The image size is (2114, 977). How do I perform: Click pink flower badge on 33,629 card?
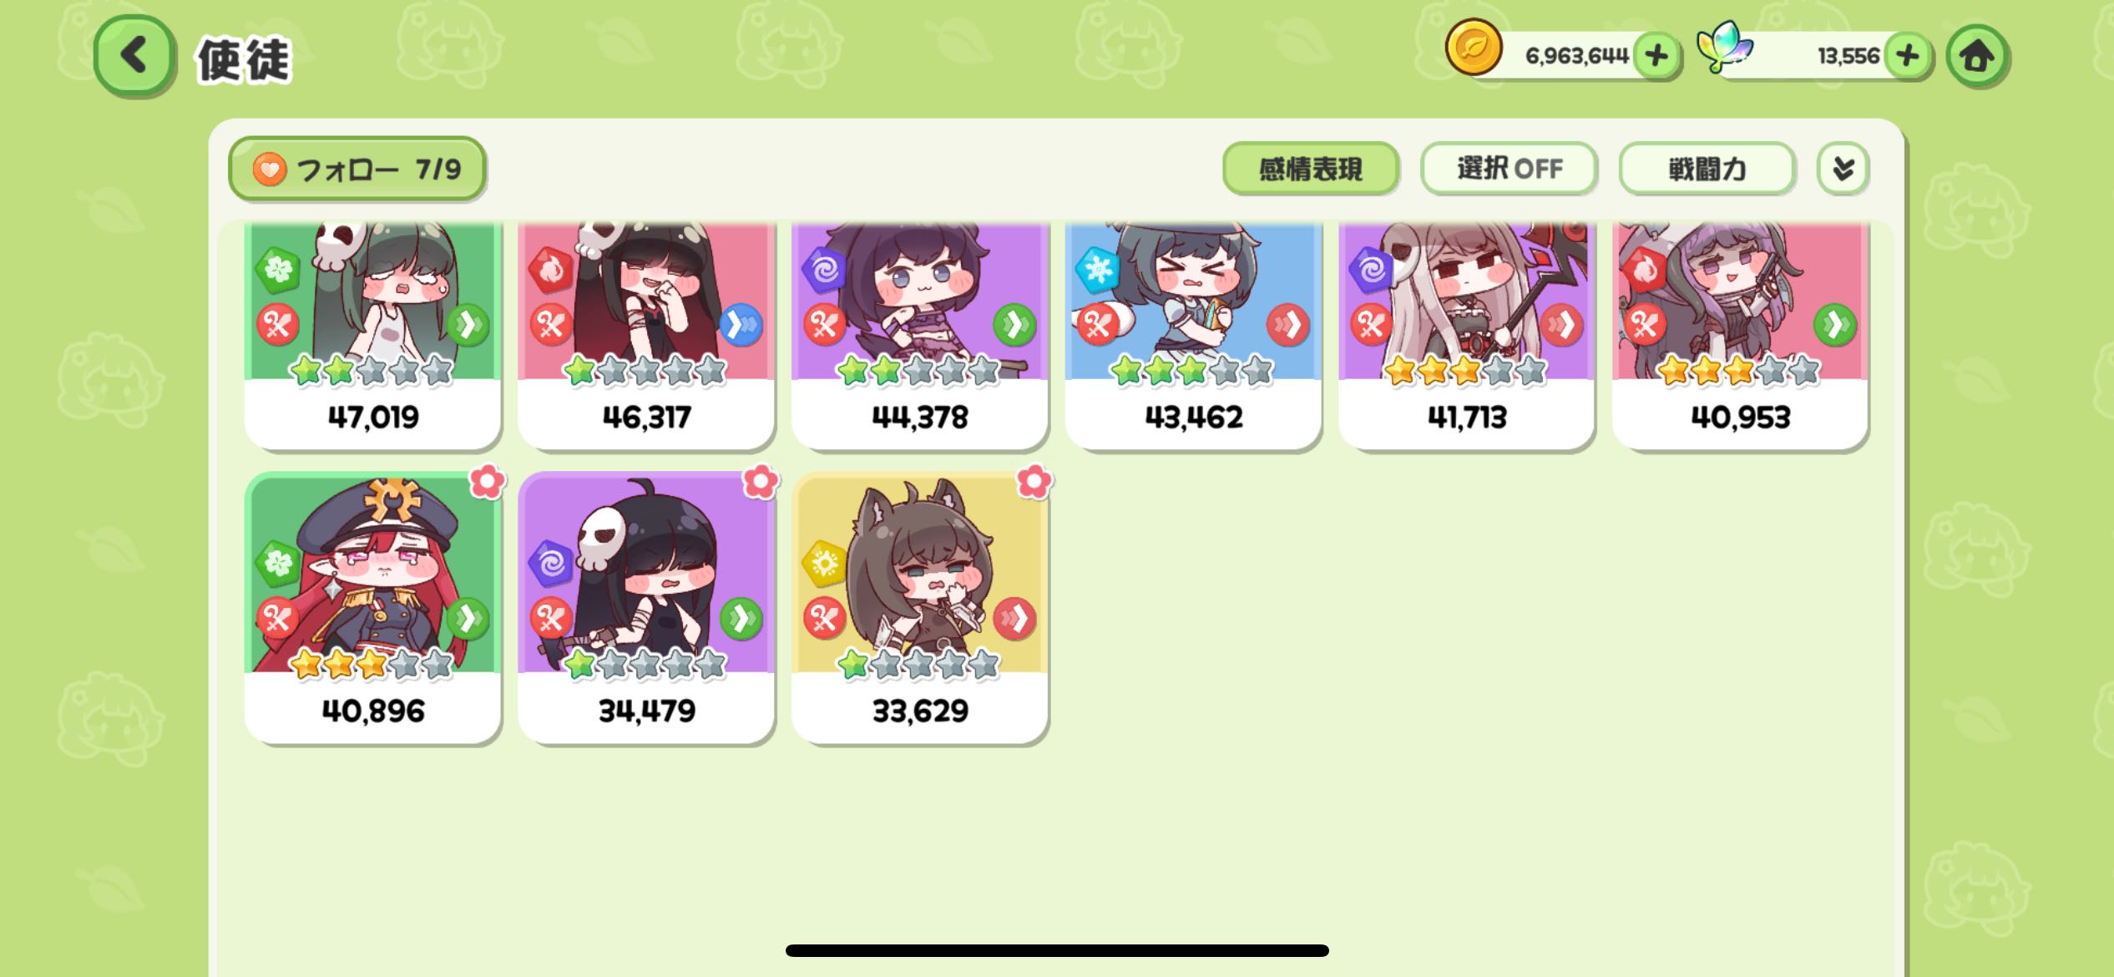click(1034, 482)
